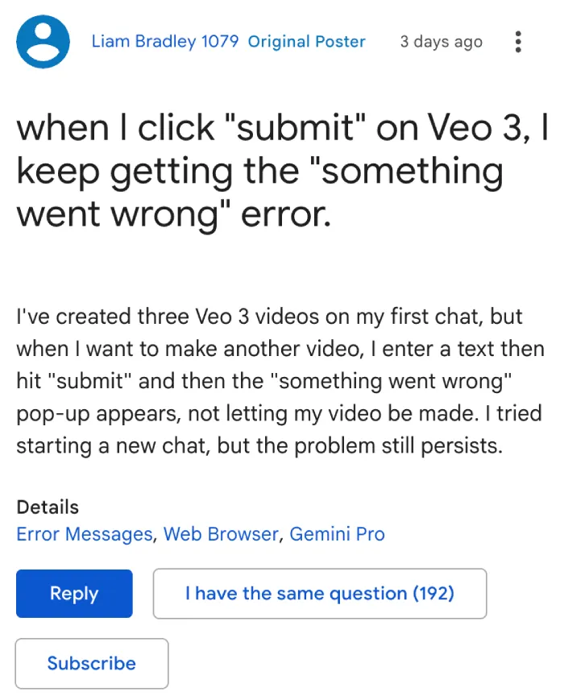This screenshot has width=564, height=700.
Task: Subscribe to this thread
Action: (92, 664)
